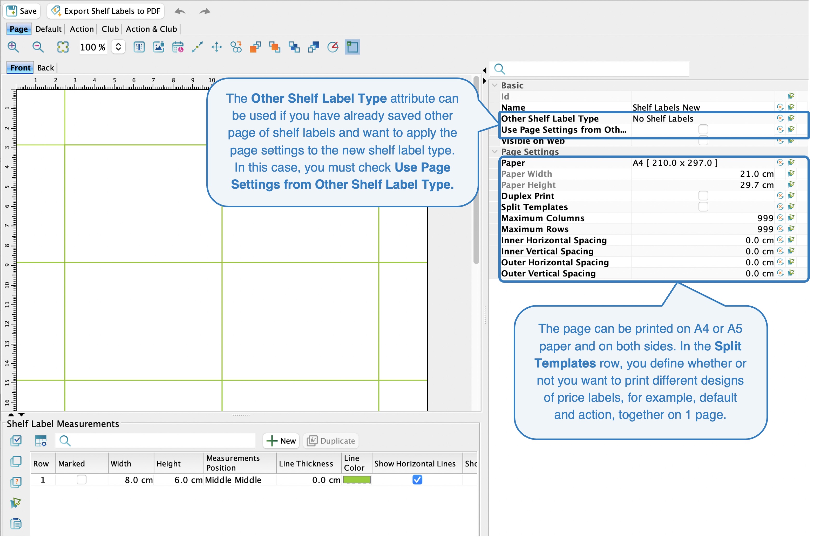Image resolution: width=814 pixels, height=537 pixels.
Task: Click the rotate angle tool icon
Action: pyautogui.click(x=333, y=47)
